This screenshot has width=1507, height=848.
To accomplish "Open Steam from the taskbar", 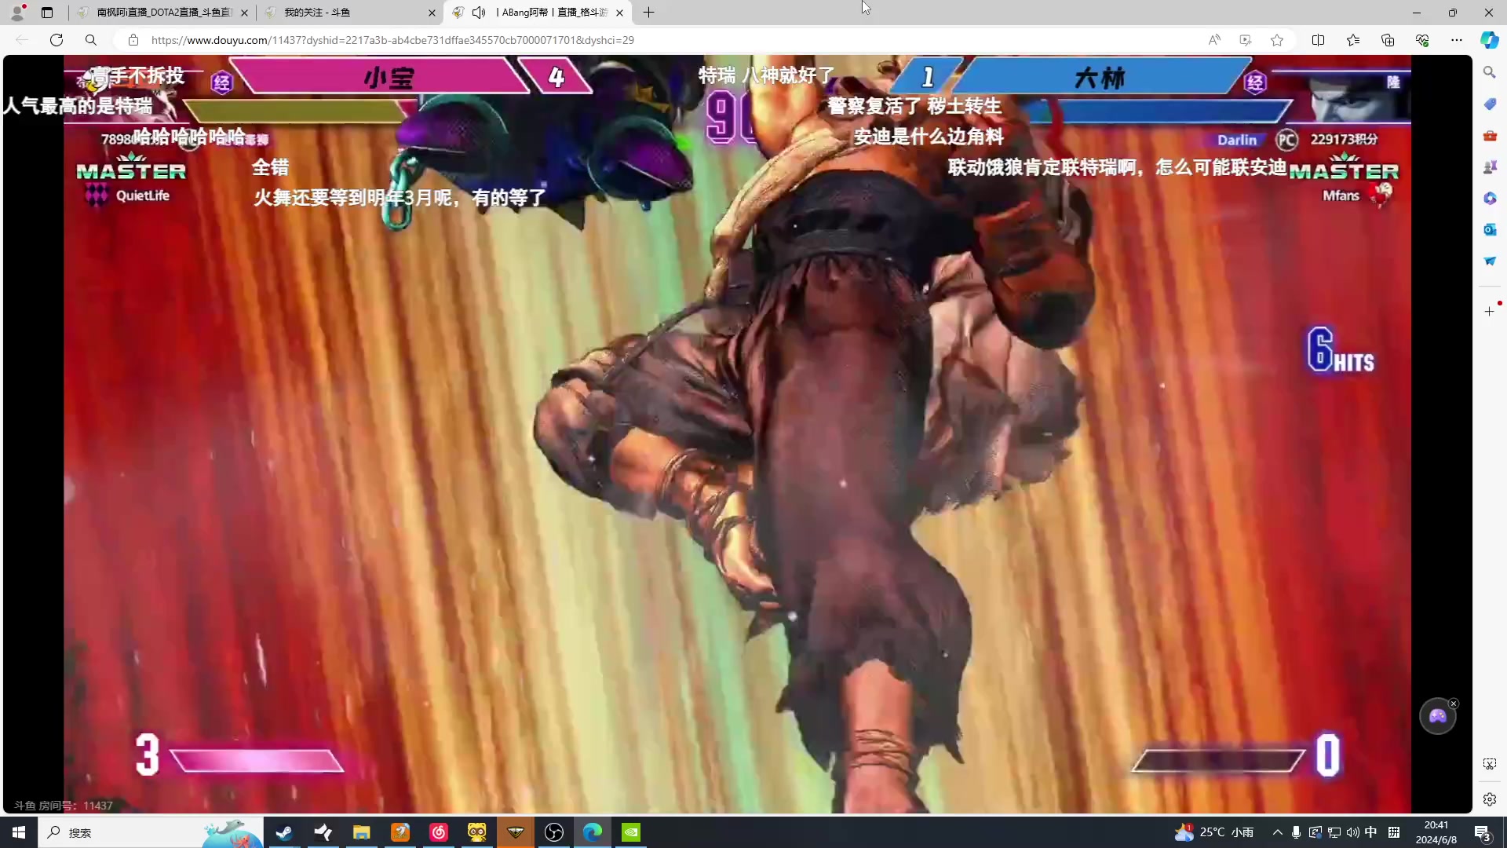I will click(x=284, y=832).
